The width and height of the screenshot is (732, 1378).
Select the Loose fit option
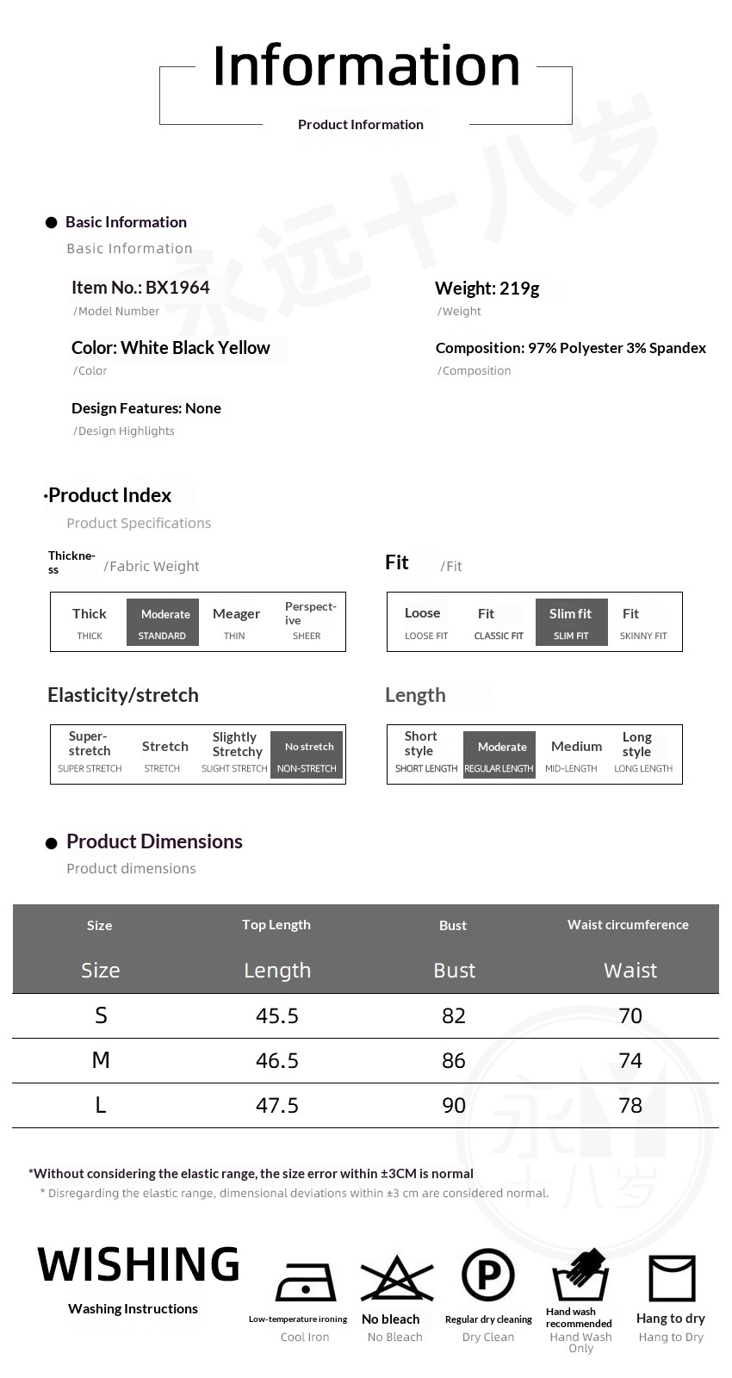pos(425,622)
